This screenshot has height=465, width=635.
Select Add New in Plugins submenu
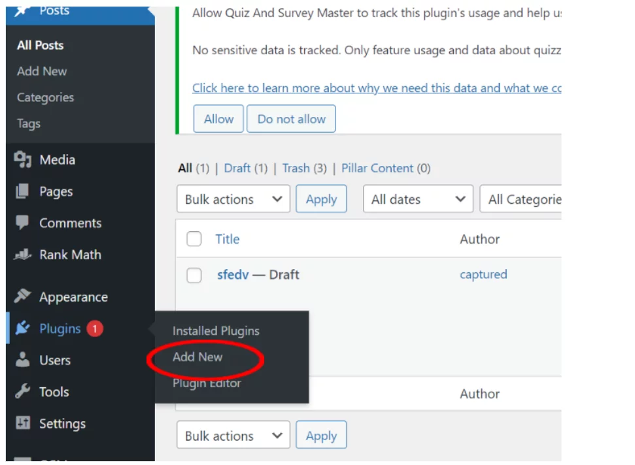(197, 357)
